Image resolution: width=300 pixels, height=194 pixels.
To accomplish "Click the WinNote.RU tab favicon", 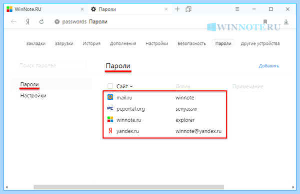I will pos(9,9).
